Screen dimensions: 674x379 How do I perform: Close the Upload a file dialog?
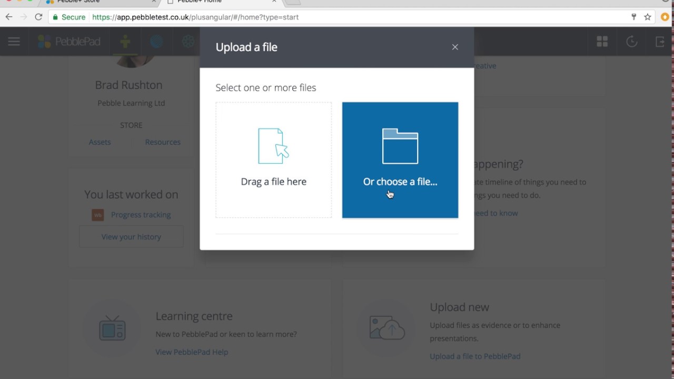pyautogui.click(x=455, y=47)
